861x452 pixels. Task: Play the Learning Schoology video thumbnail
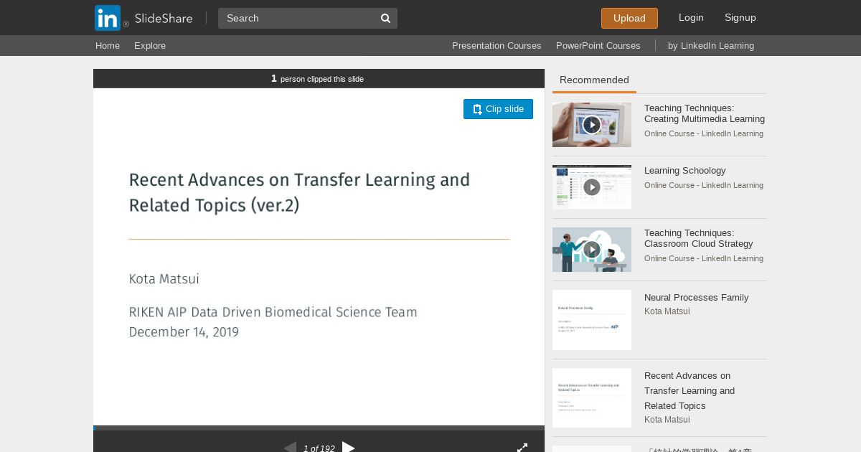tap(592, 187)
